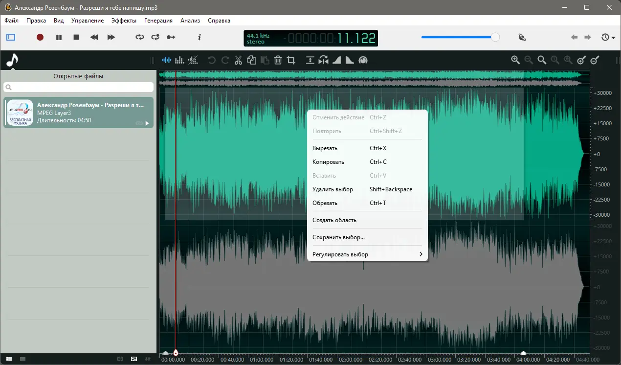Click the Zoom In magnifier icon

point(515,60)
